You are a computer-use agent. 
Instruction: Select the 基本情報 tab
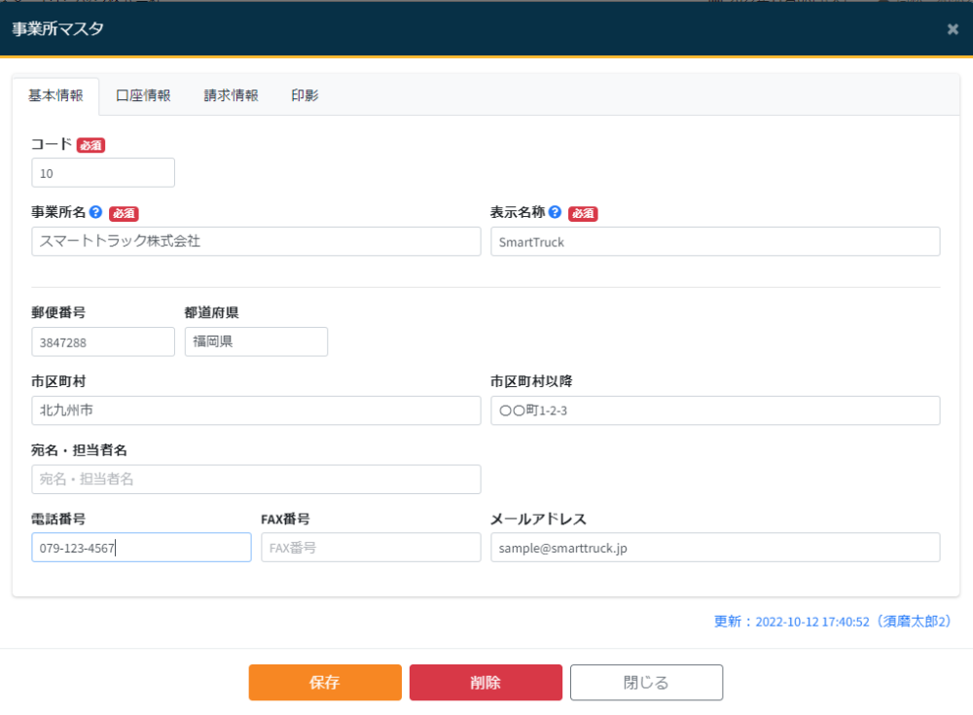(55, 94)
